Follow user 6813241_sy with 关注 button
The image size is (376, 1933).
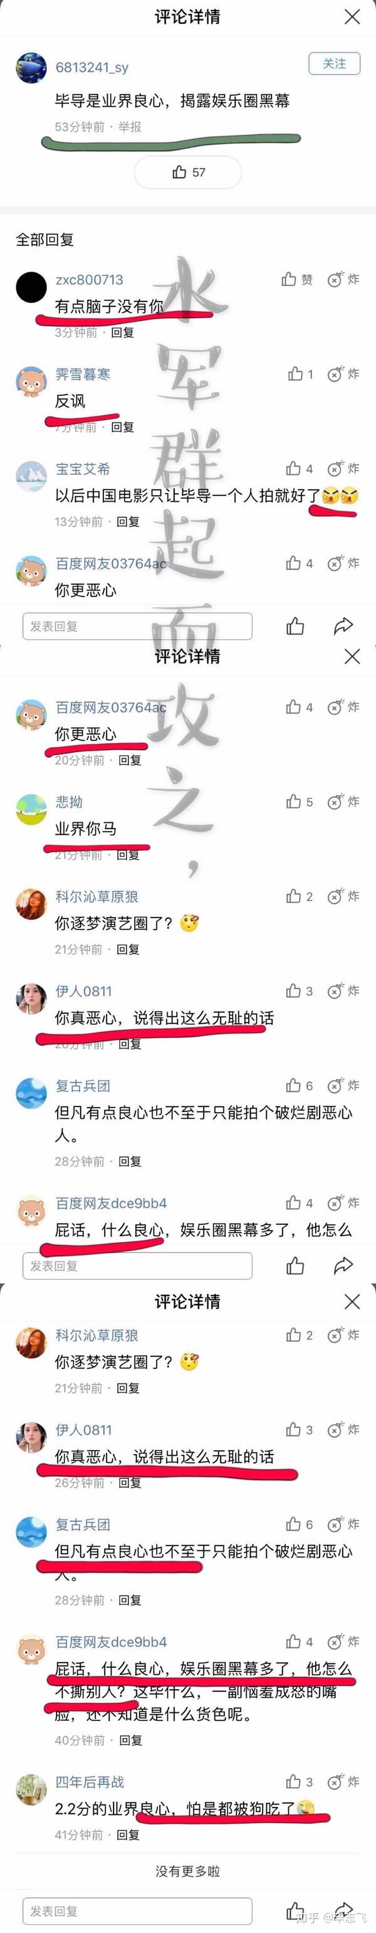pos(334,64)
